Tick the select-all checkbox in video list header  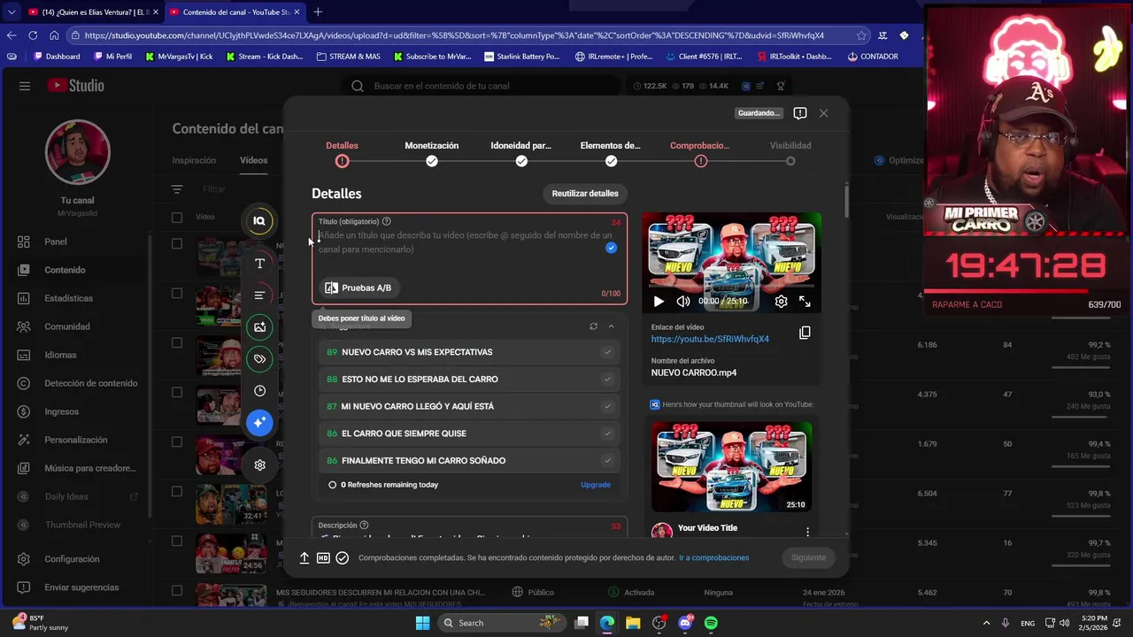coord(177,217)
